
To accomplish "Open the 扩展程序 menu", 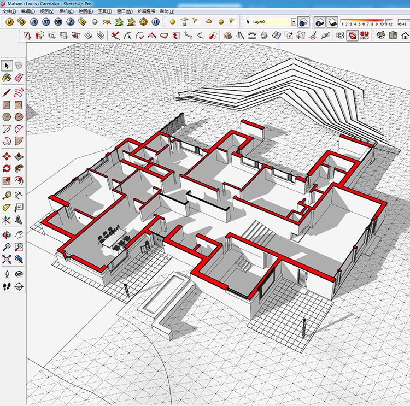I will 147,11.
